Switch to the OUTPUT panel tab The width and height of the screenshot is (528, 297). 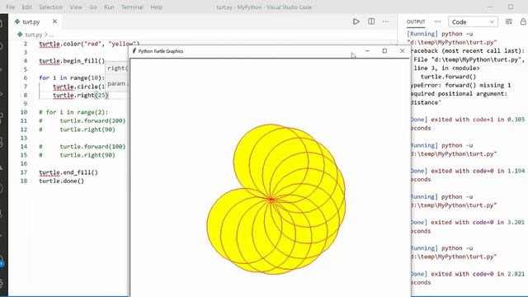click(x=416, y=21)
